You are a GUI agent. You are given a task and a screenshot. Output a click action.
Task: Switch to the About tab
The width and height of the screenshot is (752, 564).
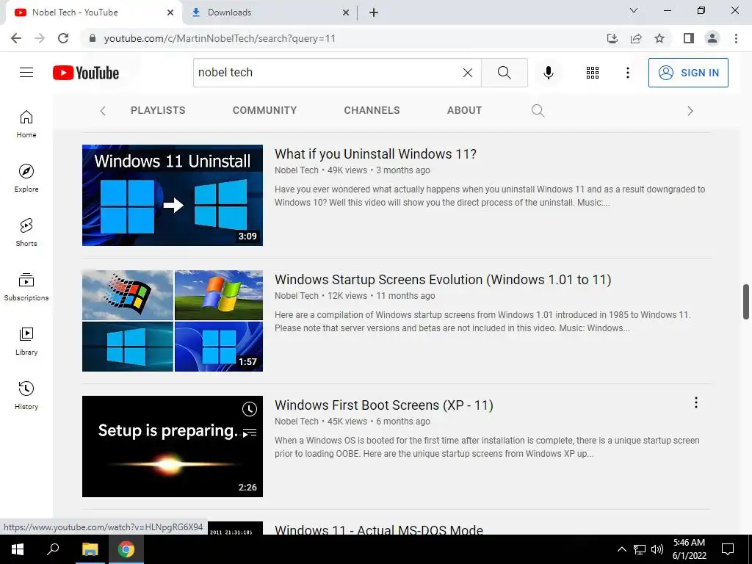(464, 110)
